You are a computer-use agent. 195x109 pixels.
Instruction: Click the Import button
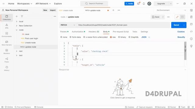[53, 10]
